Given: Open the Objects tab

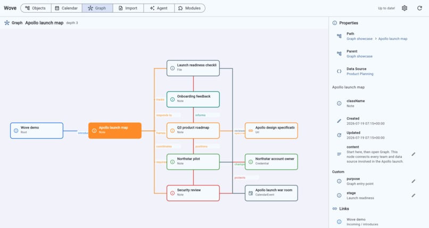Looking at the screenshot, I should click(x=36, y=8).
